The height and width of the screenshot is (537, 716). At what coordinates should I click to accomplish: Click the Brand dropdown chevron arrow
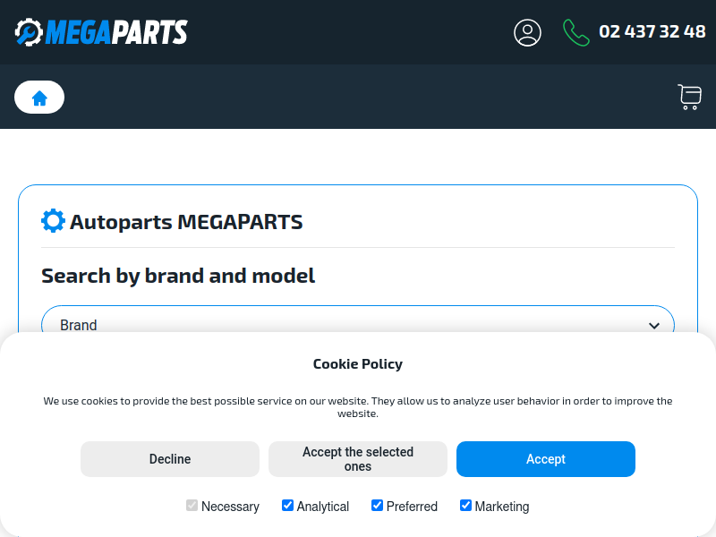click(654, 326)
